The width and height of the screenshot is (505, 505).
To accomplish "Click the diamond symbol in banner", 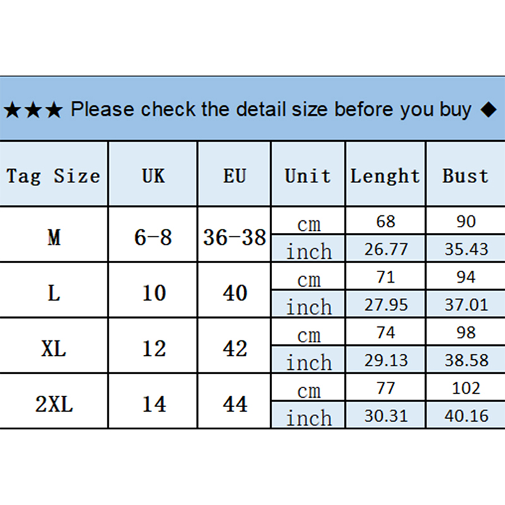I will point(488,110).
